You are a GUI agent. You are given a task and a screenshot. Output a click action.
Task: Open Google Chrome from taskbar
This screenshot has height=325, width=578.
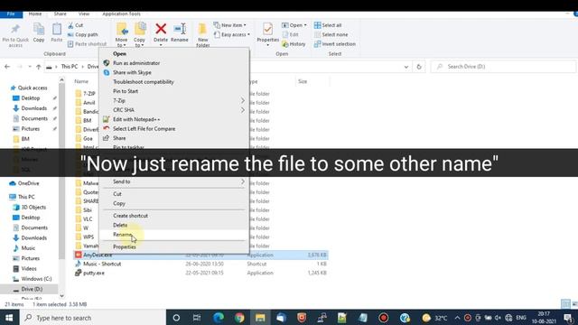click(x=239, y=318)
